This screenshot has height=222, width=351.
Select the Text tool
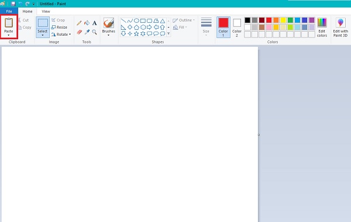[x=94, y=23]
